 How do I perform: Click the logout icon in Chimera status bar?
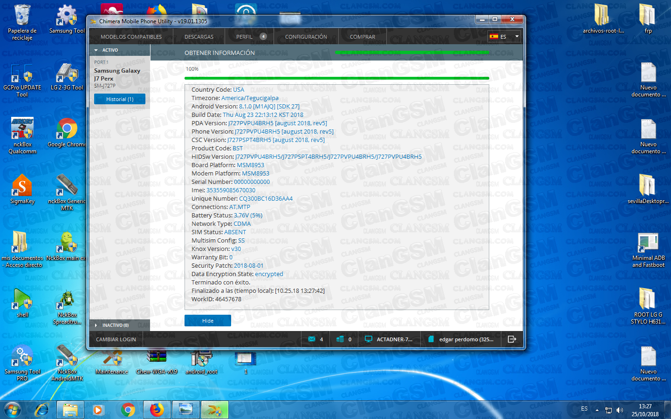click(x=512, y=339)
